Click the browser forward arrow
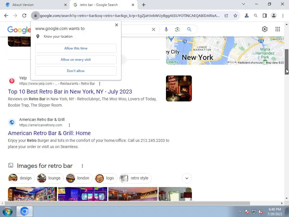Screen dimensions: 289x217 15,16
